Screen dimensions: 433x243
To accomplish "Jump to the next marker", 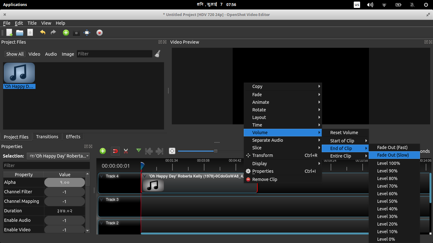I will [x=159, y=151].
